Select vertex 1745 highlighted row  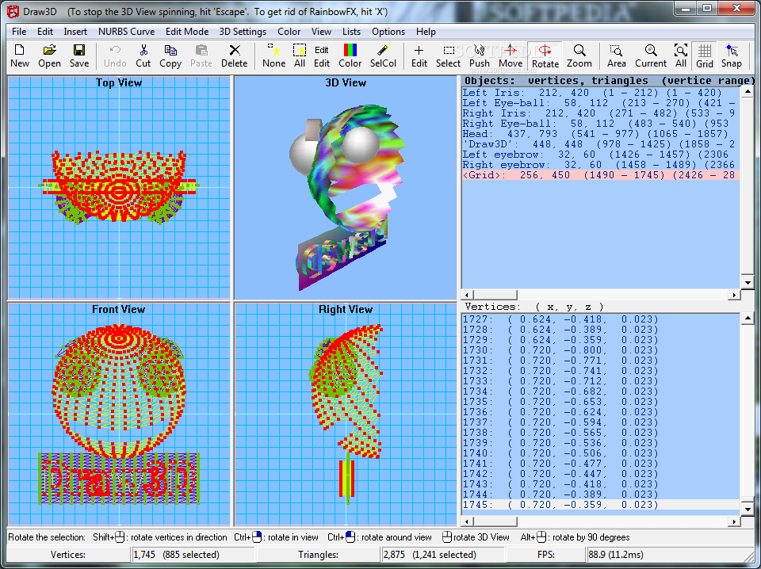601,505
